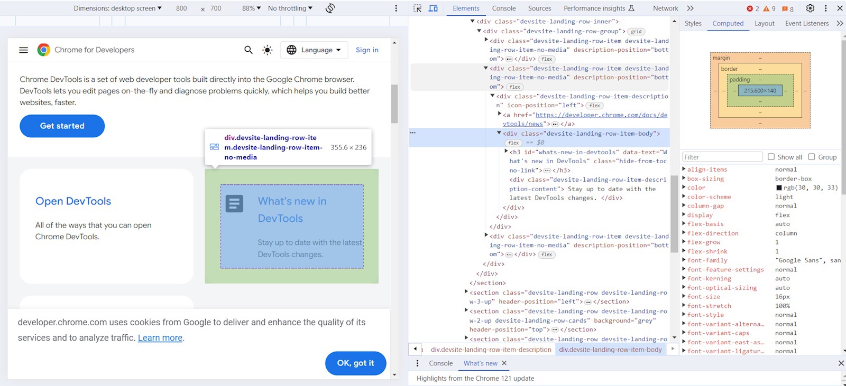846x386 pixels.
Task: Click the Get started button
Action: (x=62, y=126)
